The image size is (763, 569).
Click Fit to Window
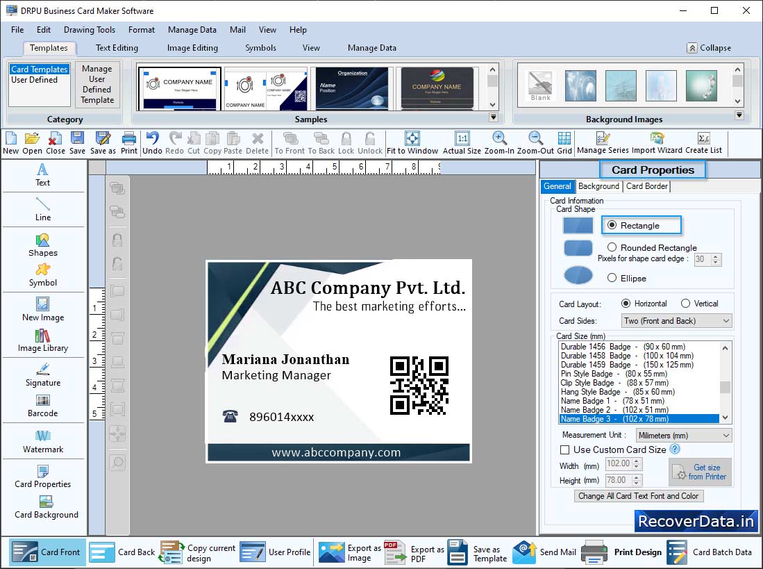[x=412, y=144]
